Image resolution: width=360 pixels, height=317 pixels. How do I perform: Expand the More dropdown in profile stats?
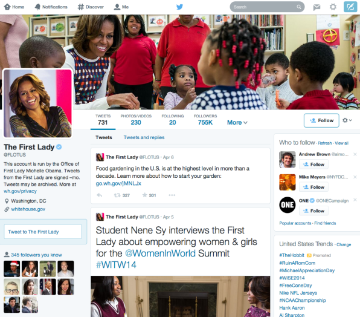coord(237,123)
